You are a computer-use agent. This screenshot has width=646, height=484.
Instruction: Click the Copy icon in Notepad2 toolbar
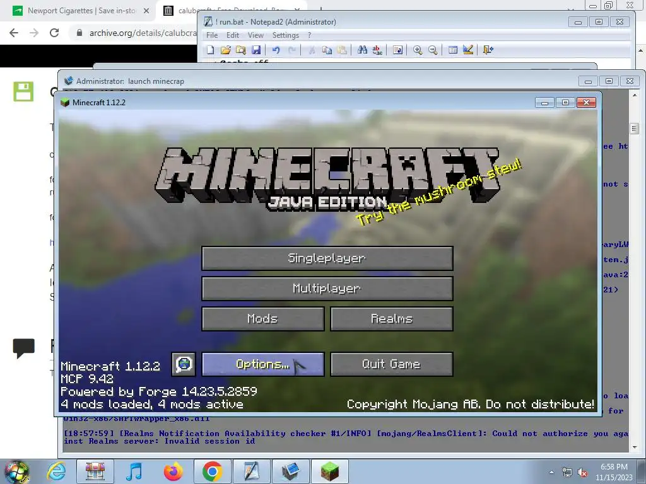327,50
